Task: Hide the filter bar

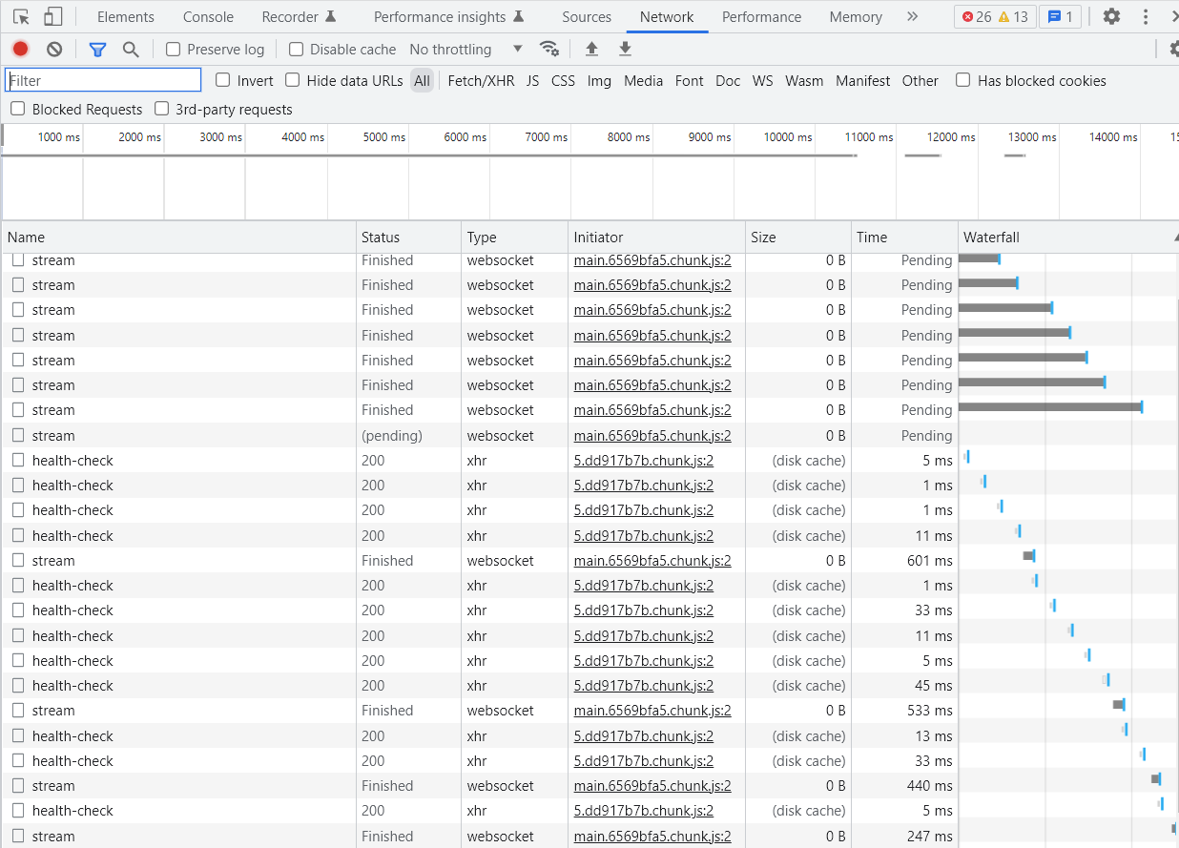Action: (x=97, y=49)
